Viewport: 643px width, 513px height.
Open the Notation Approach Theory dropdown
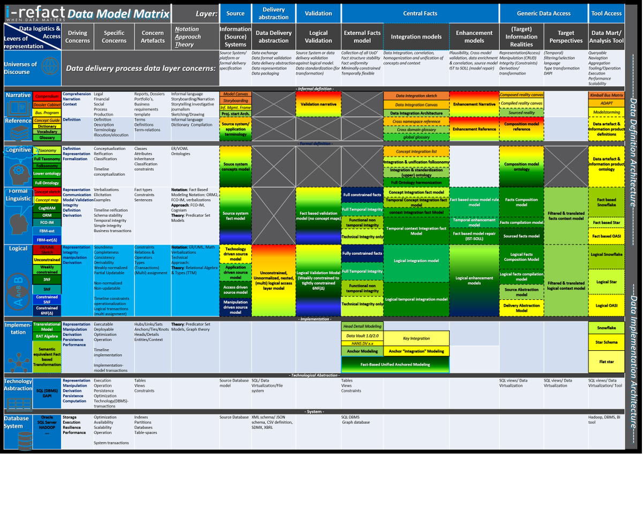coord(190,36)
